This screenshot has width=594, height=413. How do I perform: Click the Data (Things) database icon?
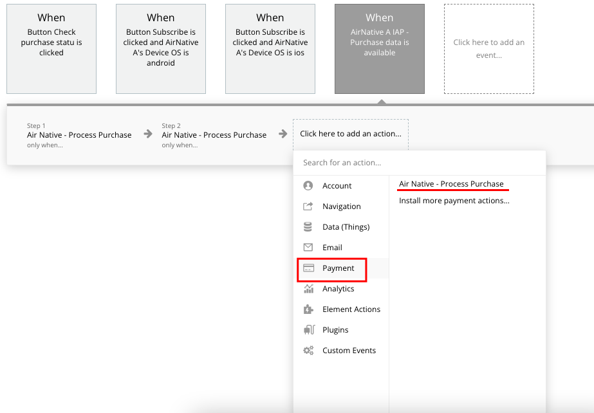click(308, 227)
